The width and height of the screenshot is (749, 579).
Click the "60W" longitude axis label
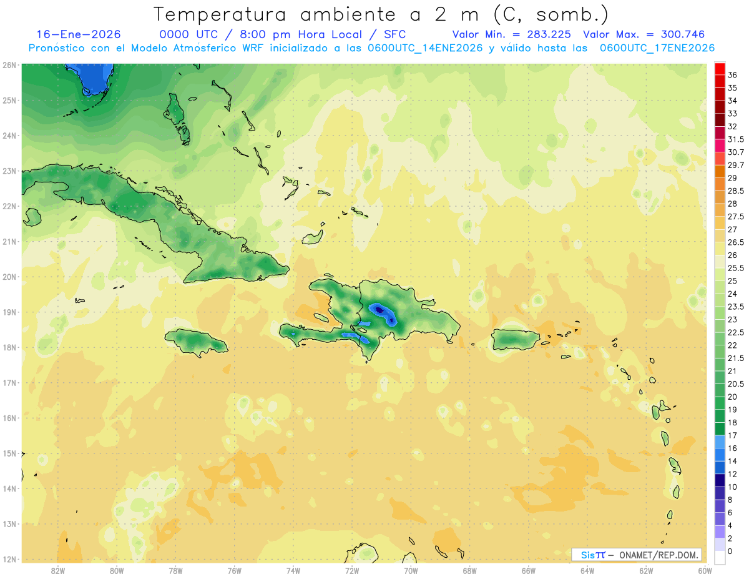tap(705, 571)
